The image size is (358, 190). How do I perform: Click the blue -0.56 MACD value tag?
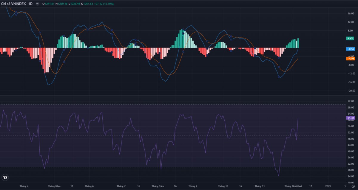350,49
